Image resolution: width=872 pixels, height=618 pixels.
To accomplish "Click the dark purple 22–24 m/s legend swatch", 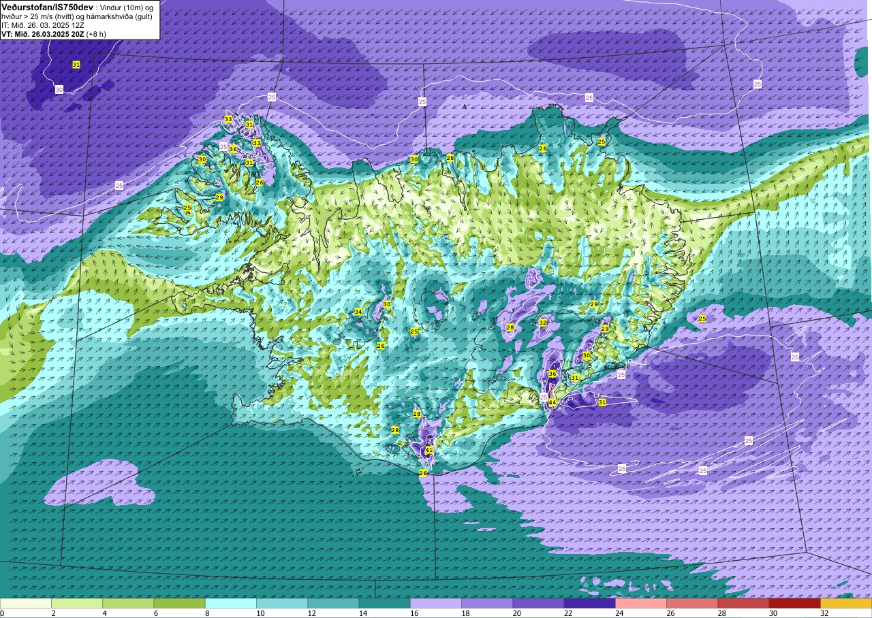I will pos(589,604).
